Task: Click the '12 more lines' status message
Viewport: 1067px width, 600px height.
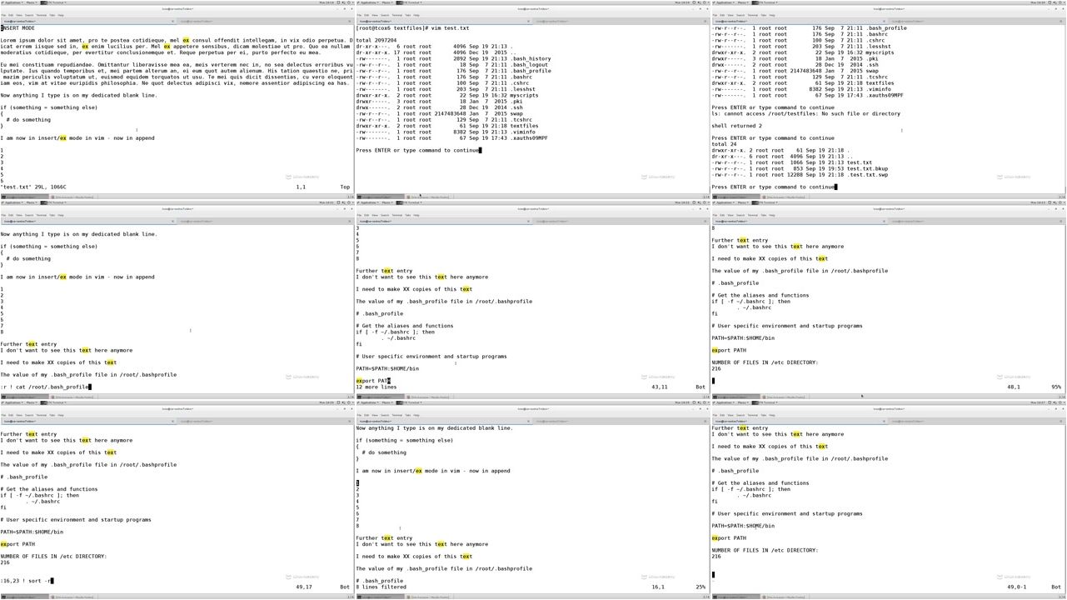Action: click(x=376, y=387)
